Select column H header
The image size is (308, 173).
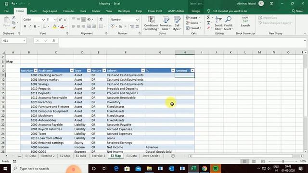[x=185, y=52]
